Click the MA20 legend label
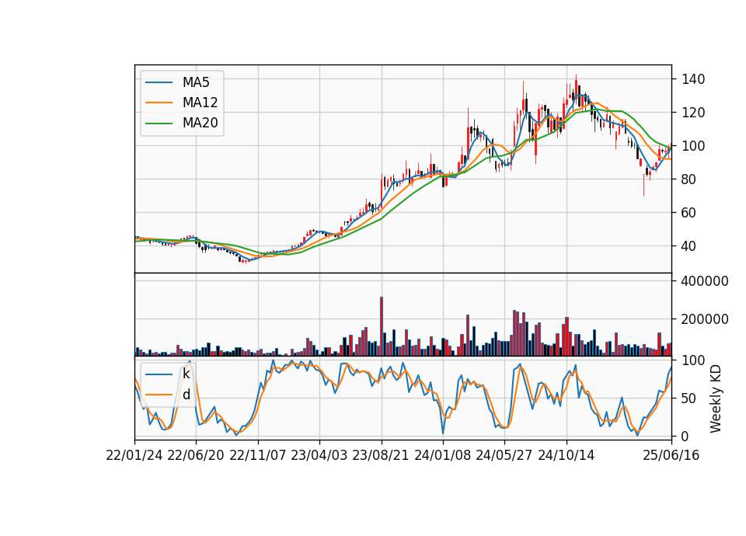The width and height of the screenshot is (746, 536). (x=200, y=123)
